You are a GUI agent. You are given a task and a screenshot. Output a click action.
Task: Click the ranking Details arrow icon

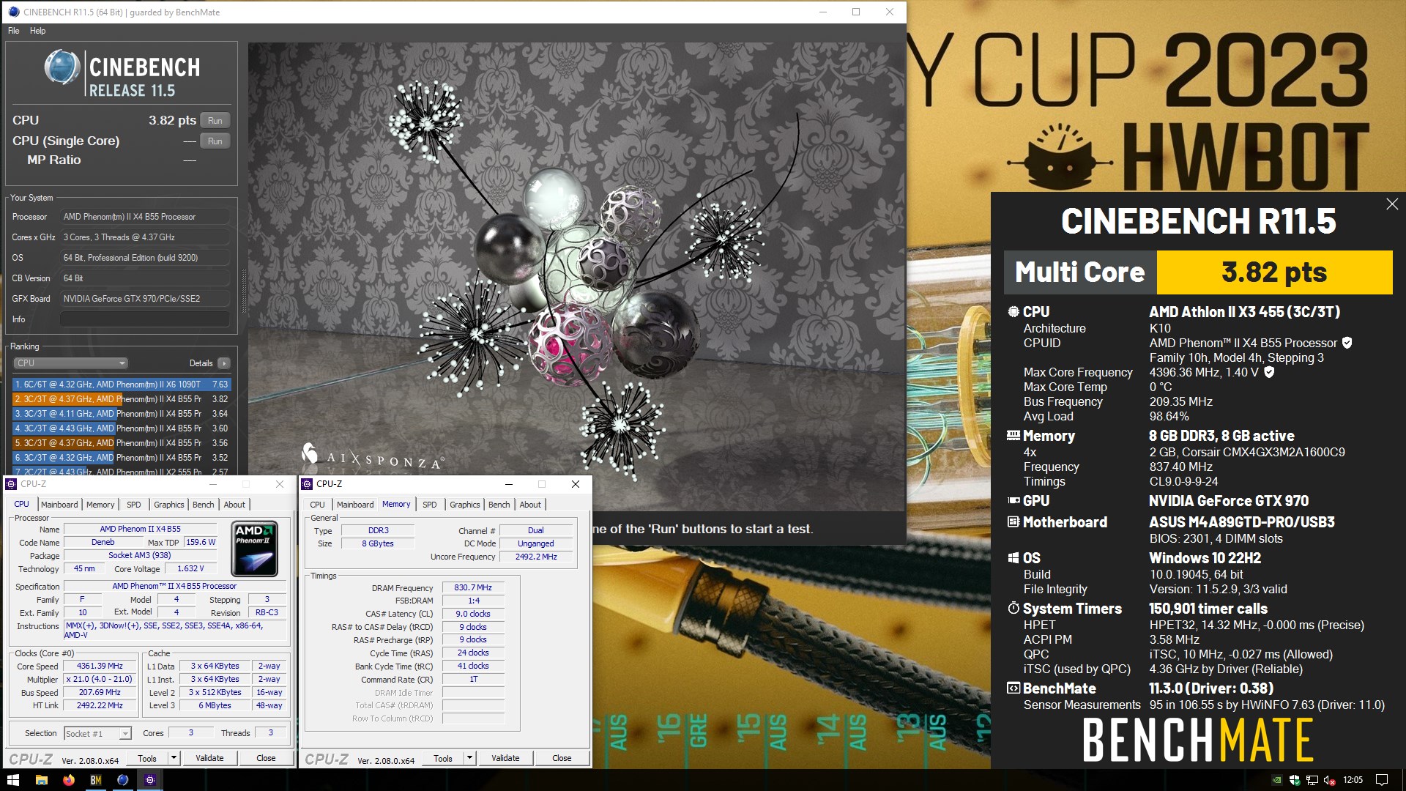tap(224, 363)
